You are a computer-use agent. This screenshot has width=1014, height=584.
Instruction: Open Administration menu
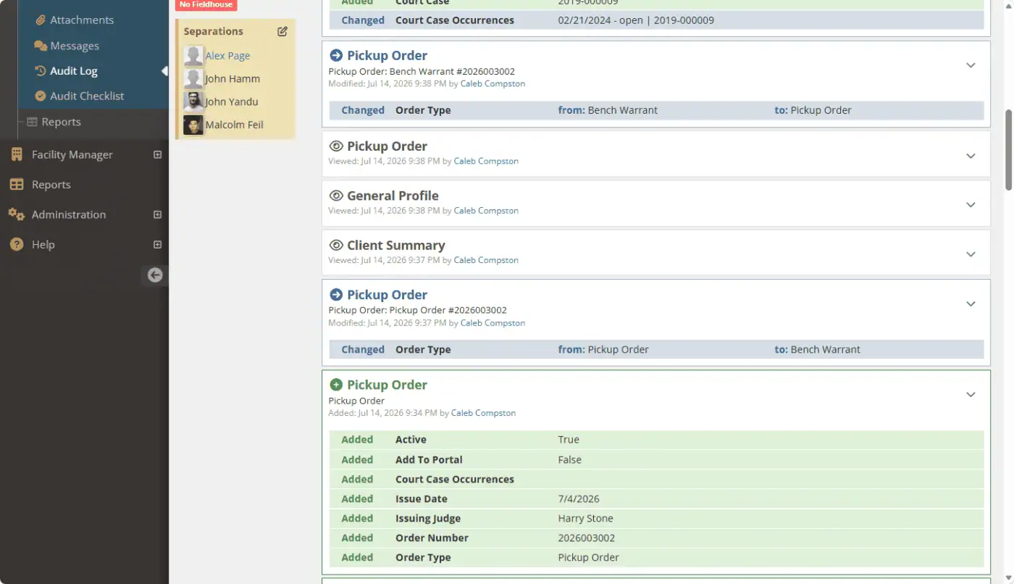[69, 214]
